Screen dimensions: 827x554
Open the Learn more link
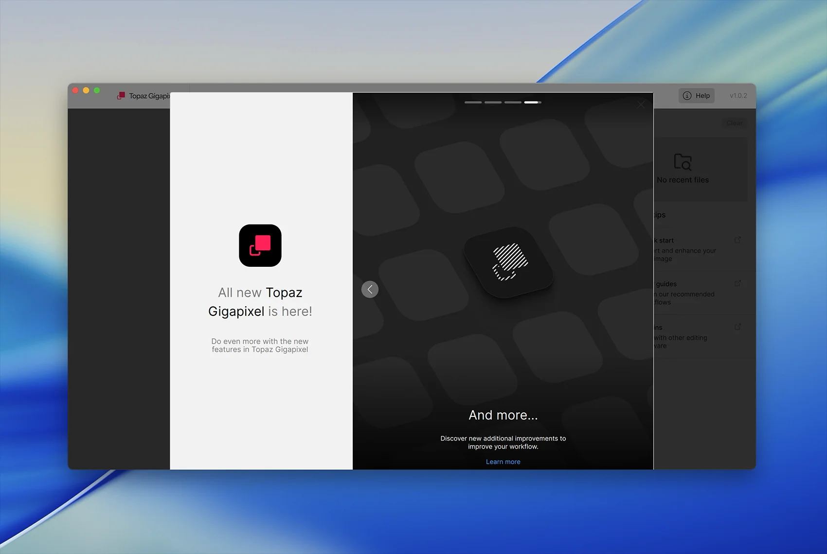[x=503, y=462]
